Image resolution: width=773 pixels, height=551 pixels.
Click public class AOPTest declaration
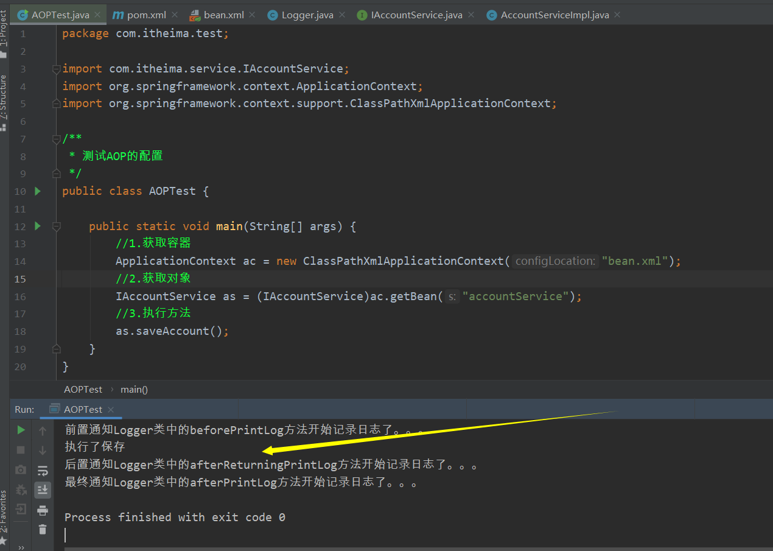pos(135,191)
